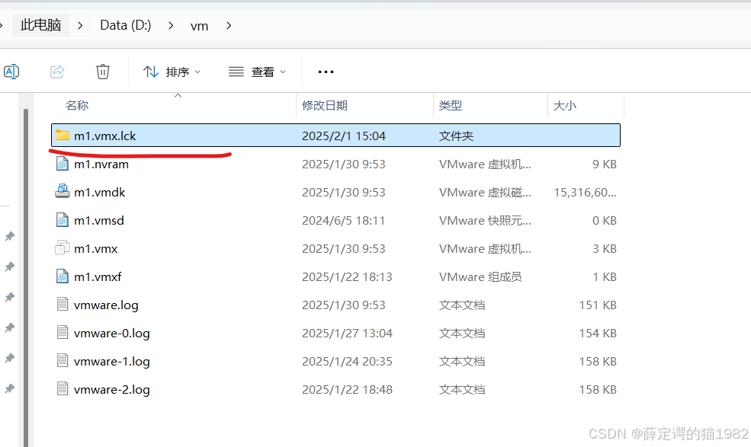Select the vmware.log document icon
The image size is (751, 447).
click(x=63, y=305)
